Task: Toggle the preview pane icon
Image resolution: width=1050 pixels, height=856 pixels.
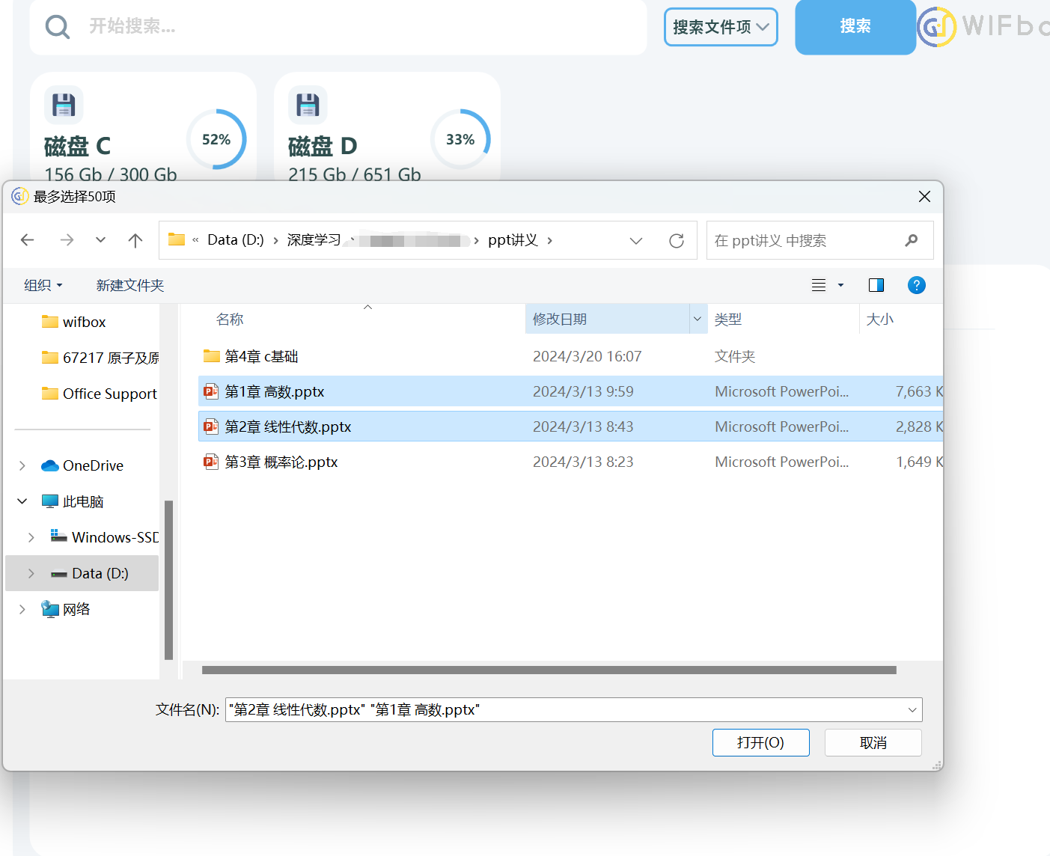Action: (876, 285)
